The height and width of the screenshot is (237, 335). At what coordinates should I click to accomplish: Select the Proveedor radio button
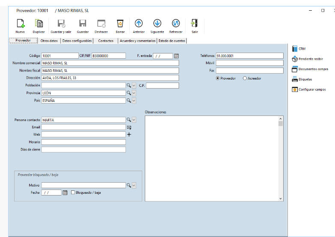[x=218, y=78]
